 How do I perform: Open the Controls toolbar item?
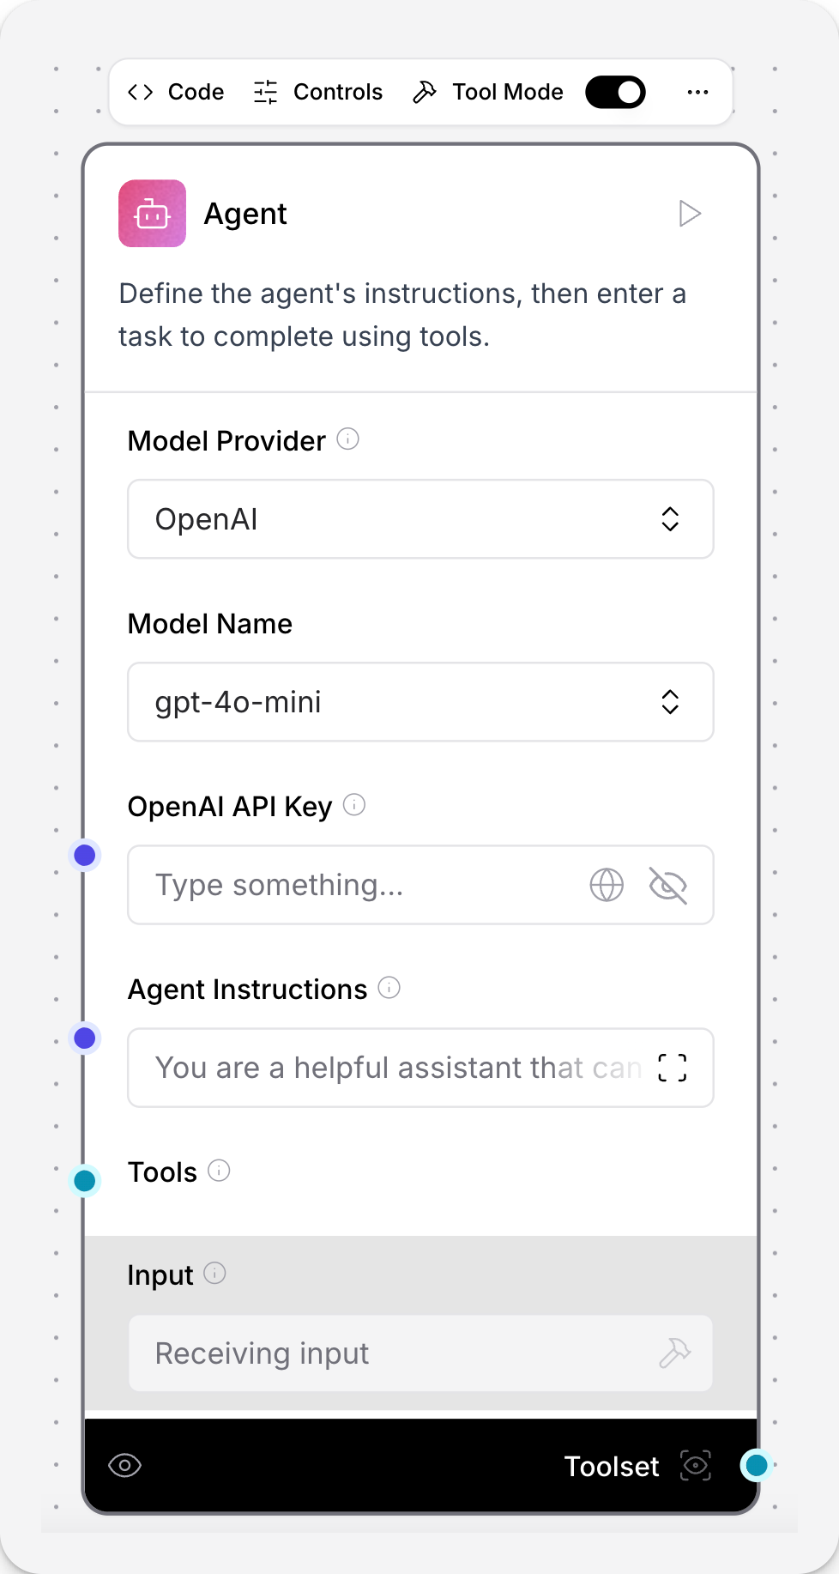[318, 92]
